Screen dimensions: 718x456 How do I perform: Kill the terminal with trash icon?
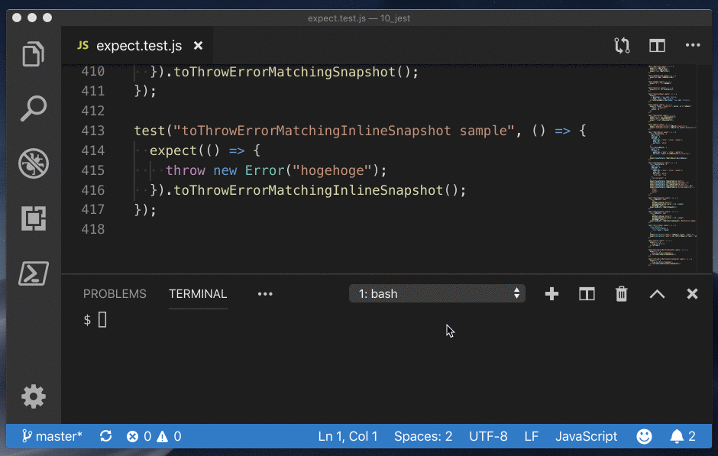[x=622, y=294]
